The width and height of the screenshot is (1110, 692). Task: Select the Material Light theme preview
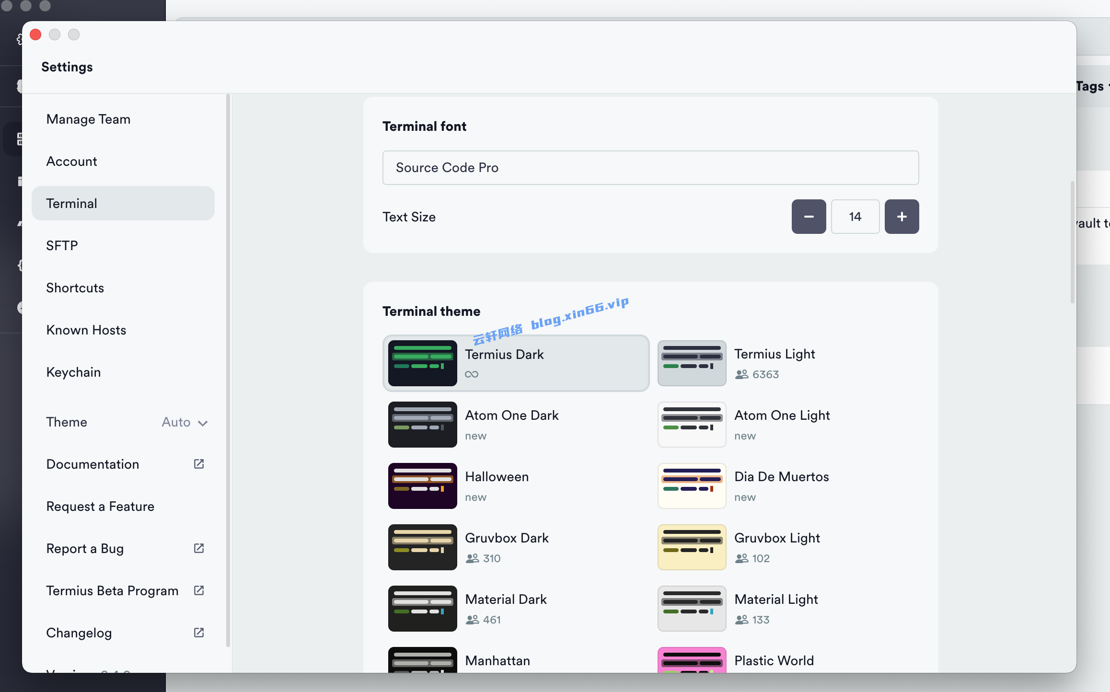coord(692,609)
